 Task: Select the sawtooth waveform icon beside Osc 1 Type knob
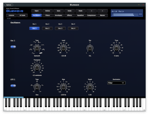(x=31, y=45)
